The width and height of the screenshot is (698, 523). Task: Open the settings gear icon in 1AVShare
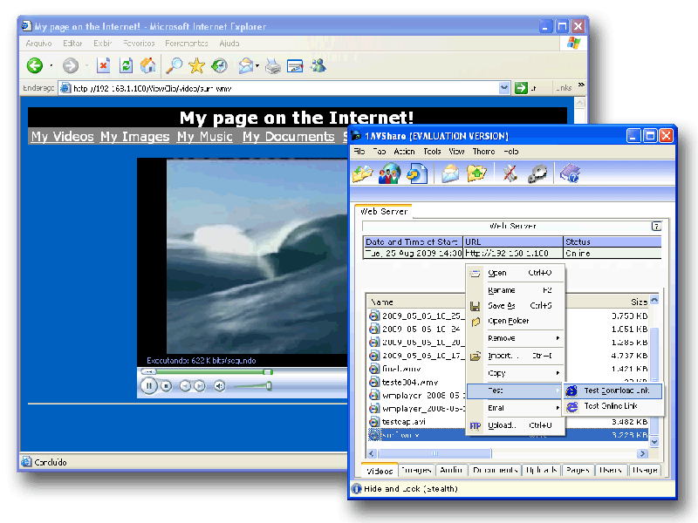pyautogui.click(x=538, y=173)
